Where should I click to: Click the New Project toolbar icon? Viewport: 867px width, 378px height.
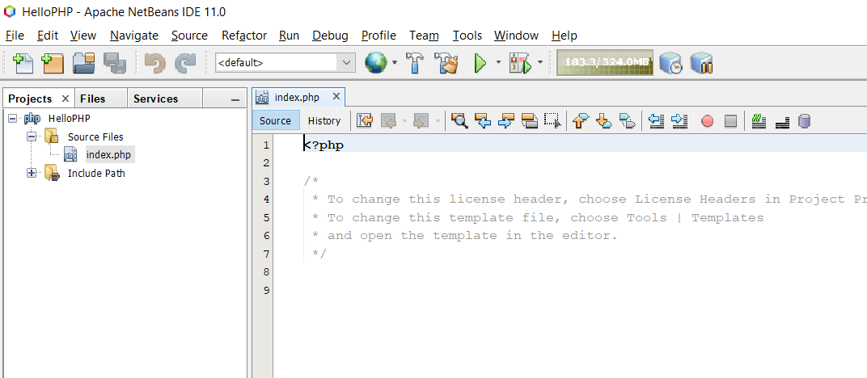point(53,63)
